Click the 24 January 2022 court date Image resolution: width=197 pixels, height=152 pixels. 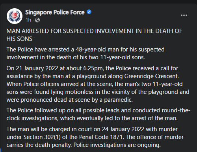tap(123, 129)
